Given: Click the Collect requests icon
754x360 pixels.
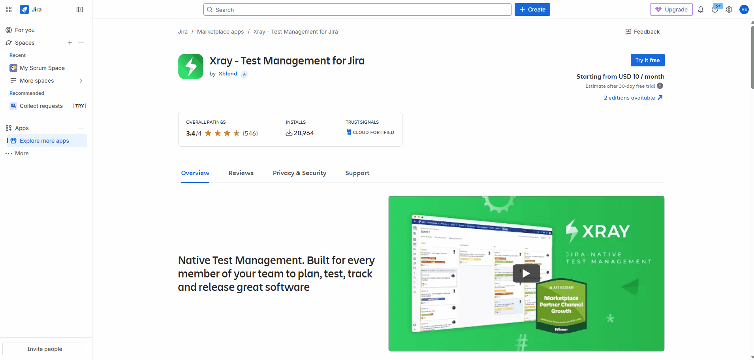Looking at the screenshot, I should pyautogui.click(x=13, y=106).
